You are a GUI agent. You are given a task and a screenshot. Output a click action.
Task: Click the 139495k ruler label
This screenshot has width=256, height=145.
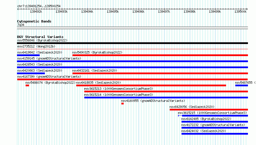[x=113, y=12]
